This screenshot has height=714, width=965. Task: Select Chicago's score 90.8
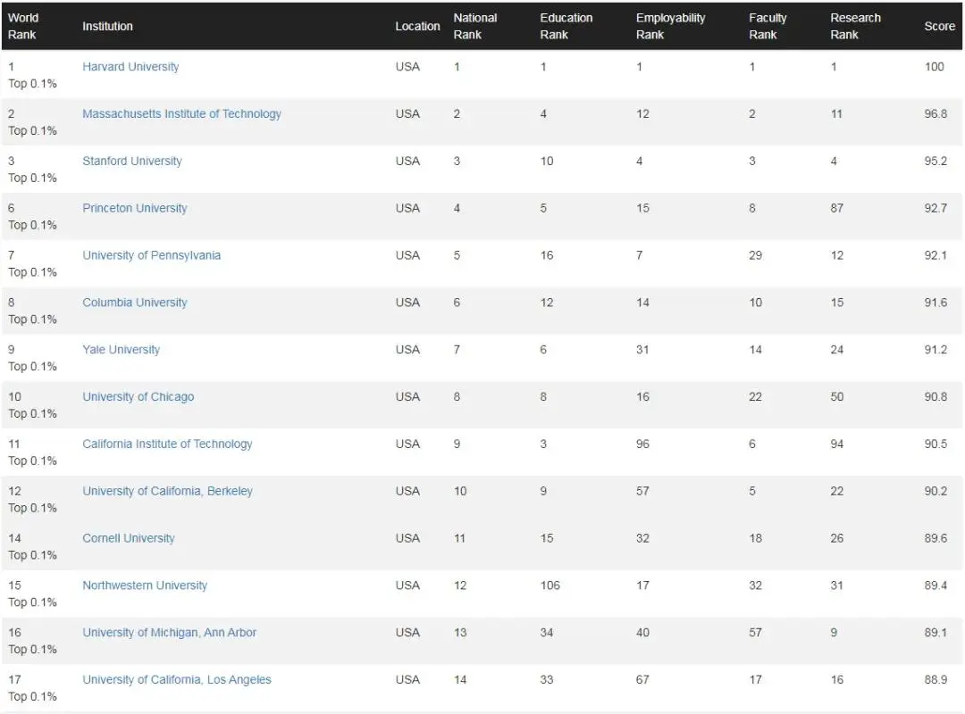tap(936, 396)
